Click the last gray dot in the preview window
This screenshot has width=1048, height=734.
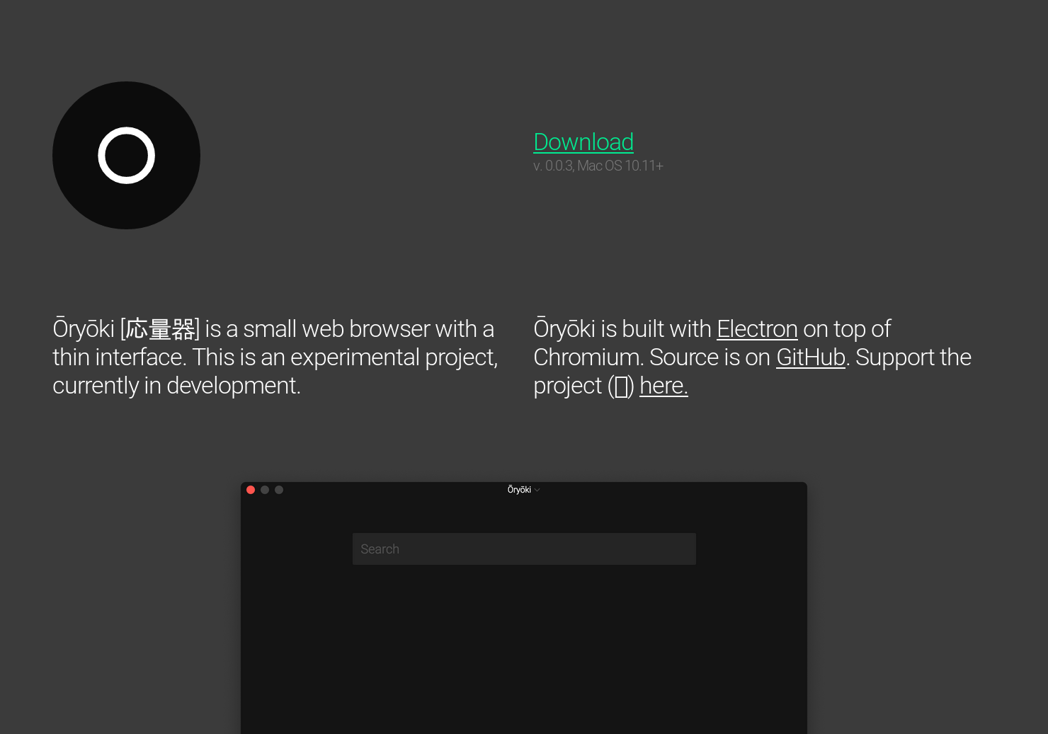(x=279, y=490)
